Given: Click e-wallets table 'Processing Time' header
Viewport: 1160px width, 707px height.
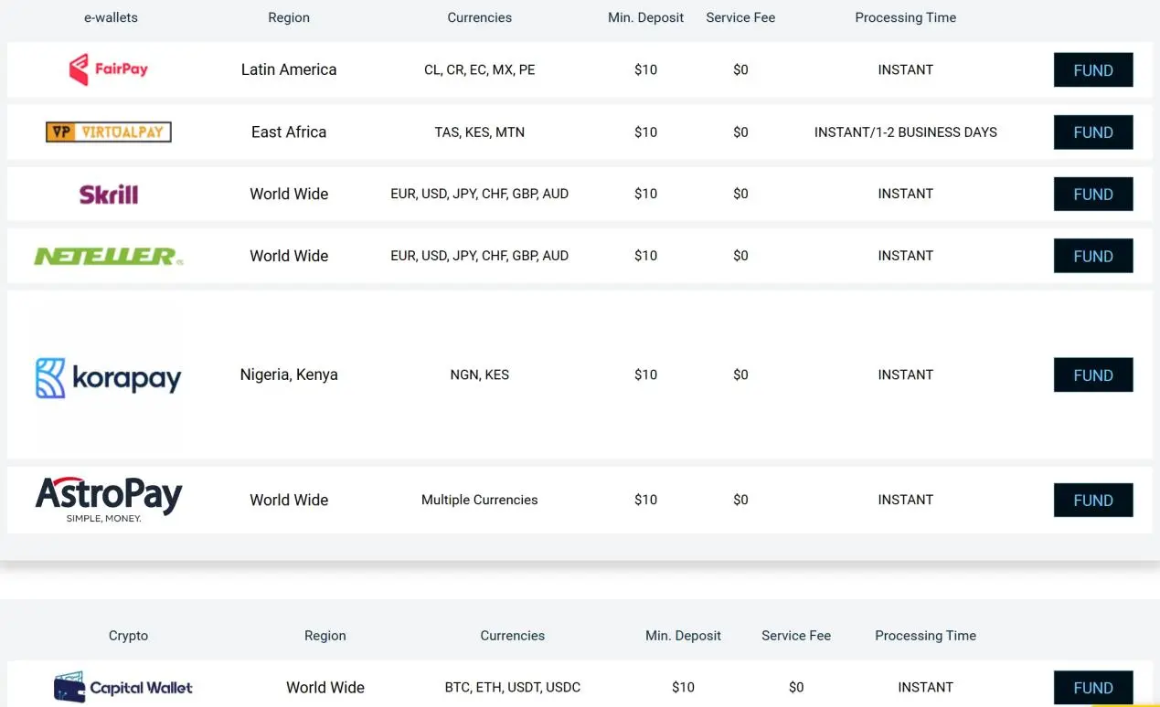Looking at the screenshot, I should 906,17.
